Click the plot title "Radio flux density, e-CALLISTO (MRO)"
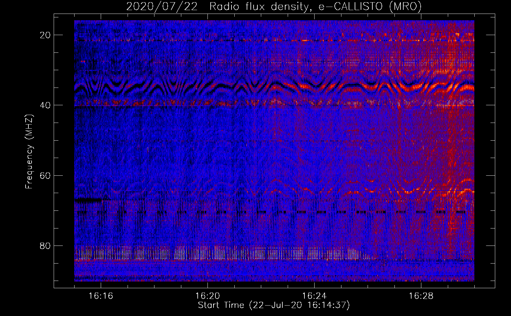 click(316, 7)
